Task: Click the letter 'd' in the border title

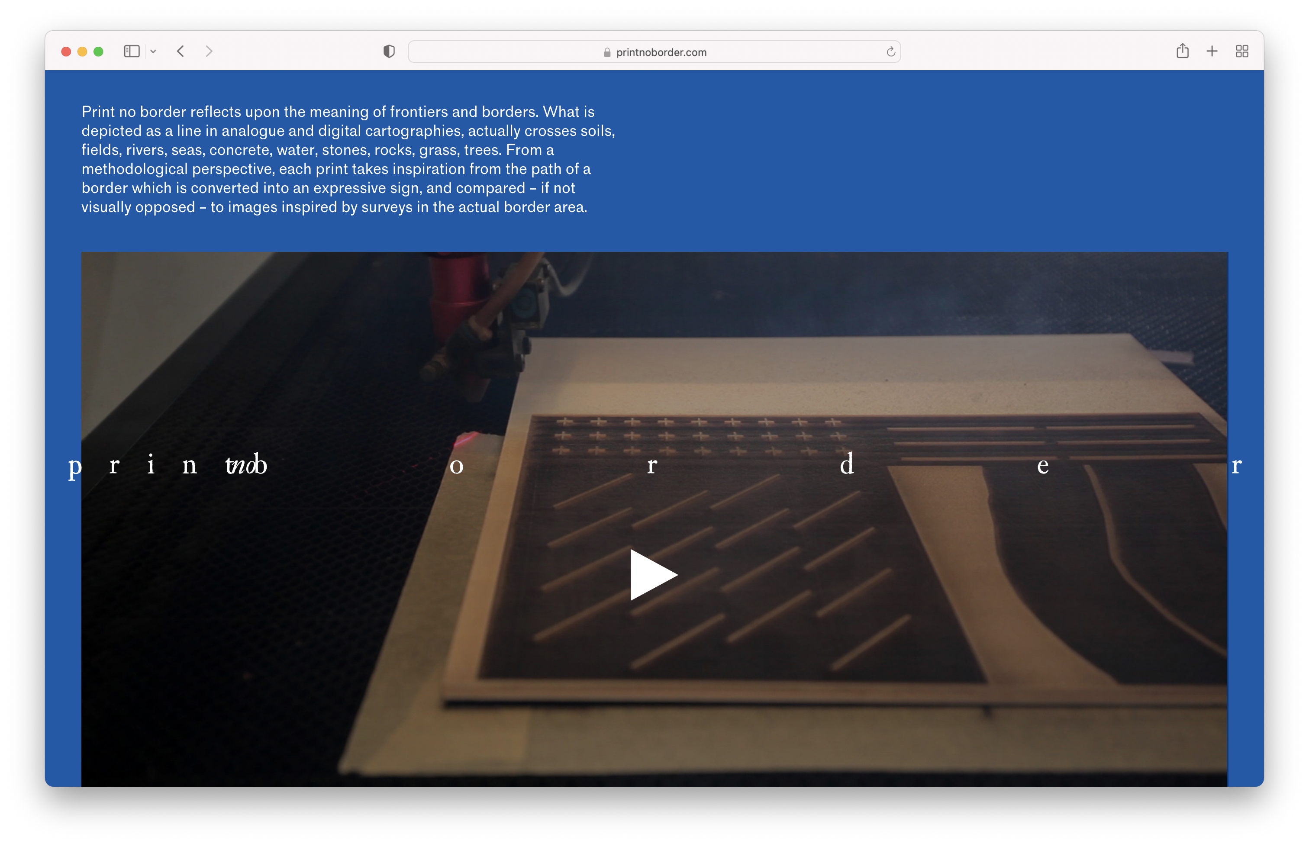Action: (x=847, y=464)
